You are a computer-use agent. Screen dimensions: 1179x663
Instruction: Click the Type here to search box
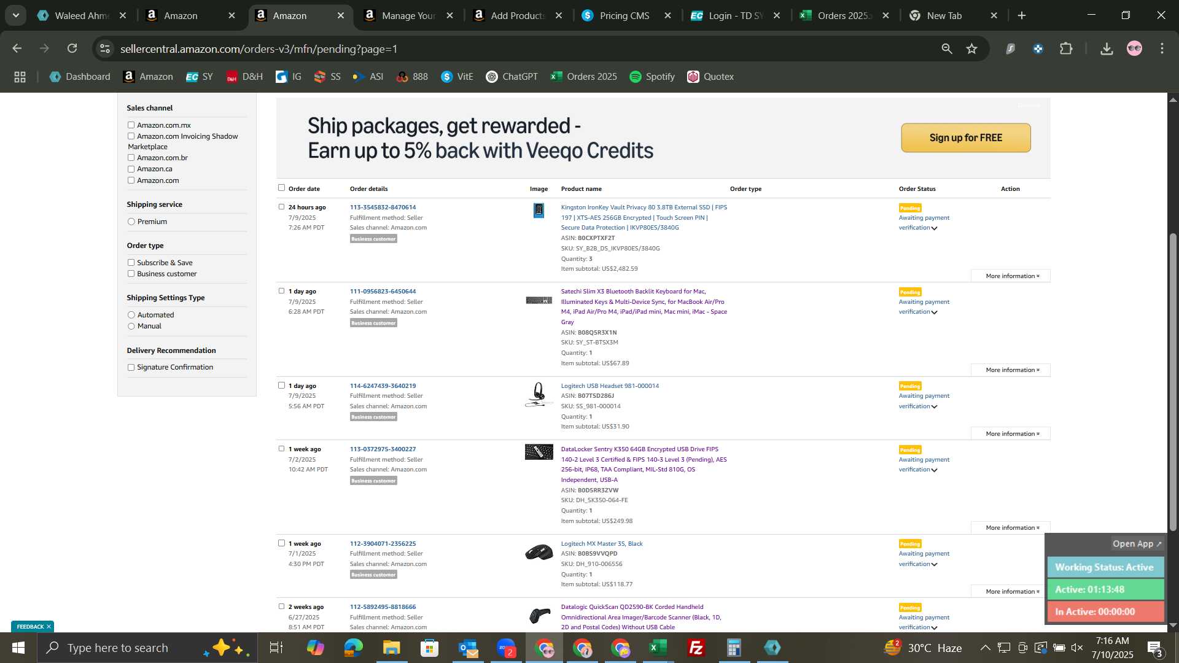[147, 648]
